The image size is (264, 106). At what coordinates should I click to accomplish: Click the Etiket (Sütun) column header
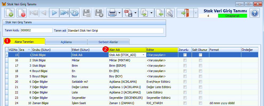point(90,50)
